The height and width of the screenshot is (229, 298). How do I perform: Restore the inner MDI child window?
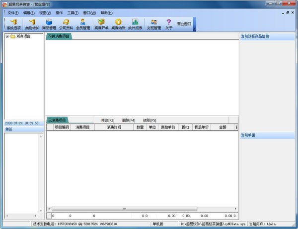click(x=288, y=12)
